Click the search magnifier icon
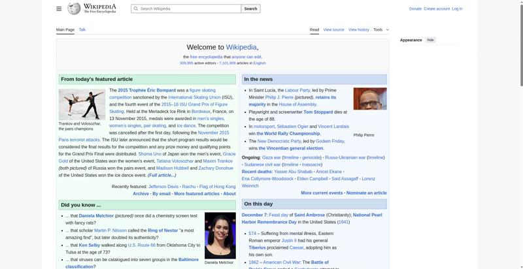 pos(135,8)
